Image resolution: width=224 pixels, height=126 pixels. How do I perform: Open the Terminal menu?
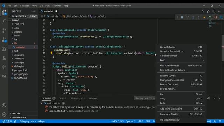tap(56, 6)
